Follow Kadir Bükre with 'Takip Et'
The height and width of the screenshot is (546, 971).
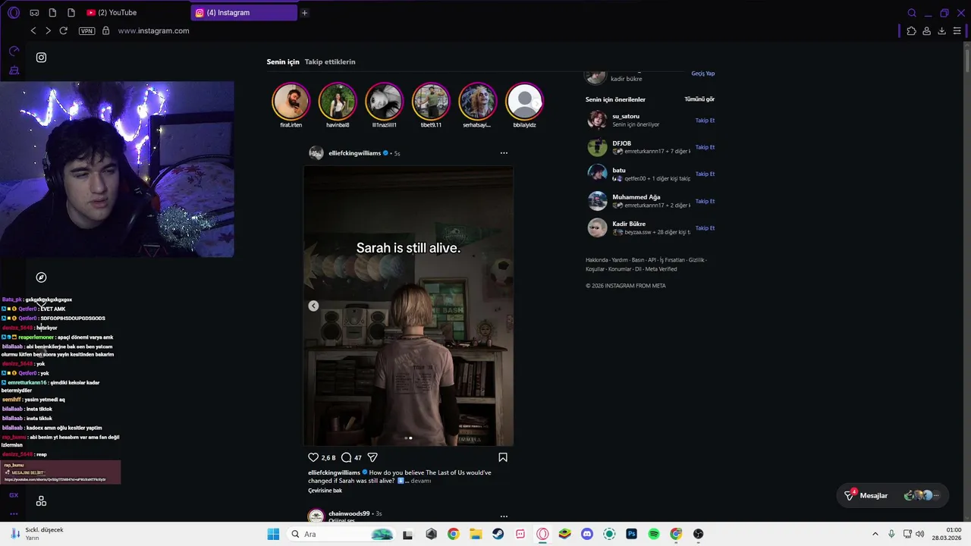(705, 228)
